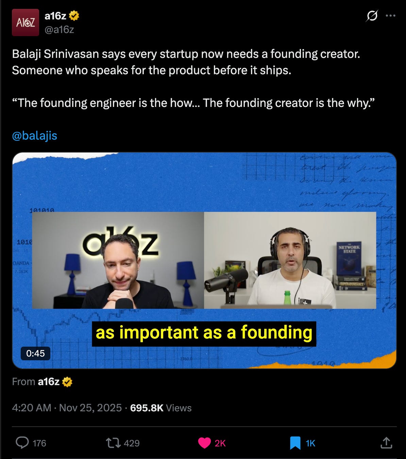This screenshot has height=459, width=406.
Task: Click the verified badge next to 'From a16z'
Action: (67, 382)
